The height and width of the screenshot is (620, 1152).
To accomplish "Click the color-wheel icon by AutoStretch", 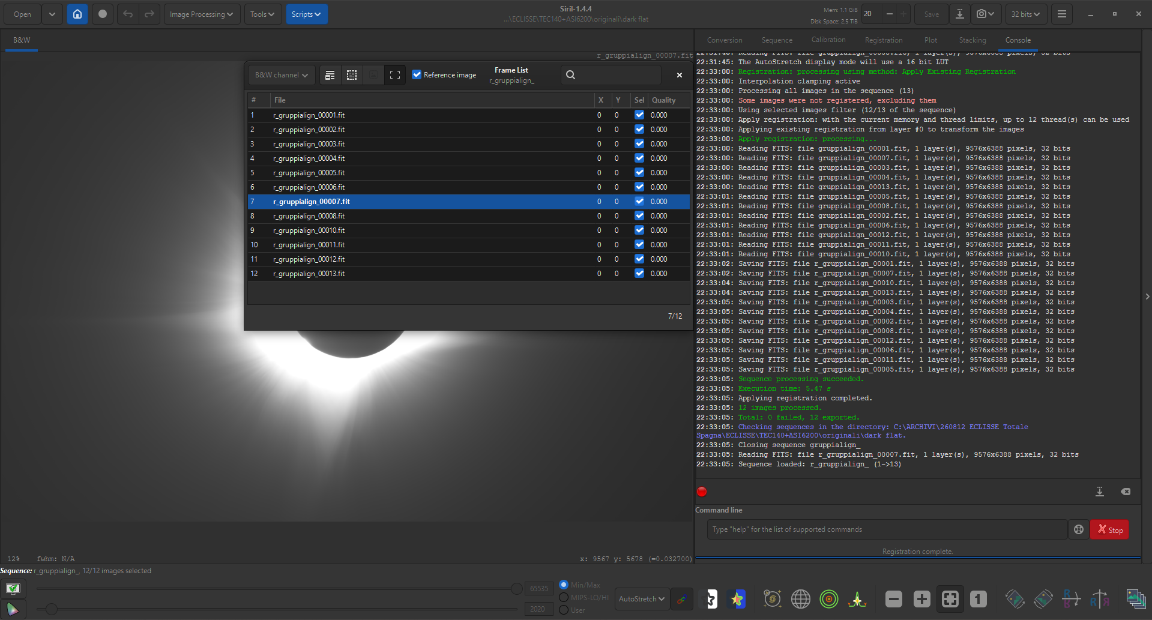I will 682,599.
